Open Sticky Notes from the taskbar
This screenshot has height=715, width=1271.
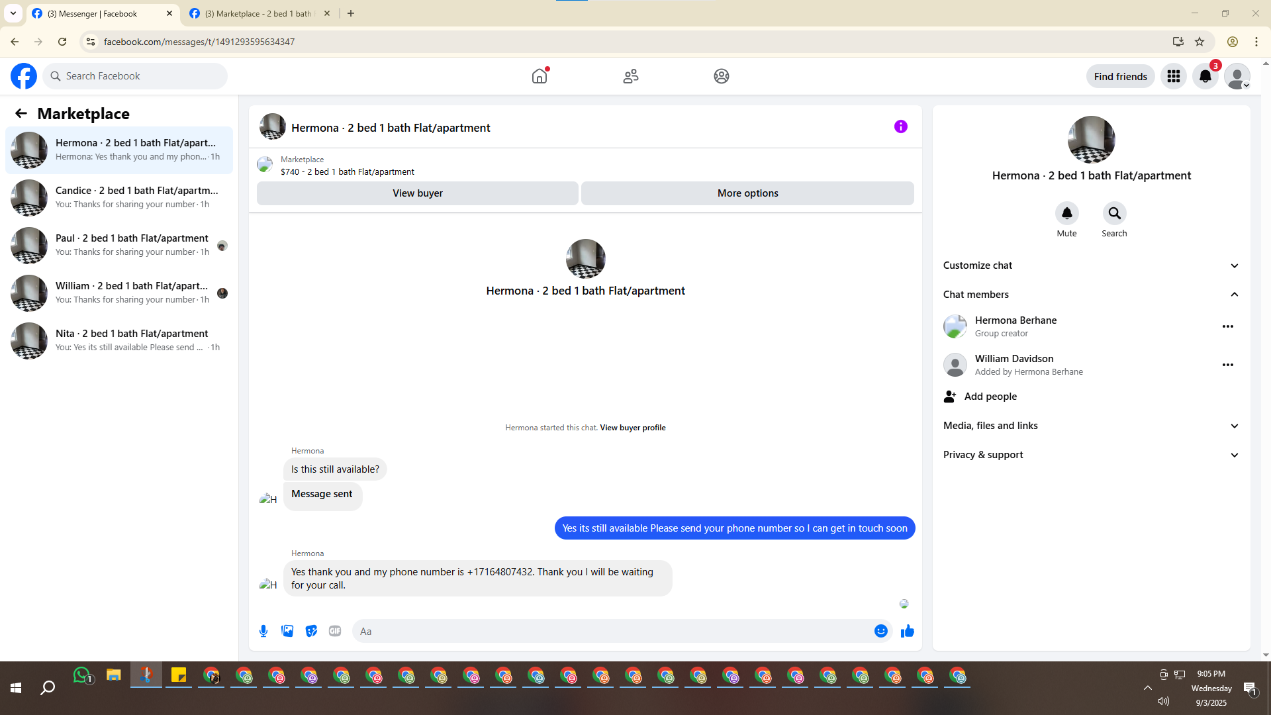coord(179,675)
